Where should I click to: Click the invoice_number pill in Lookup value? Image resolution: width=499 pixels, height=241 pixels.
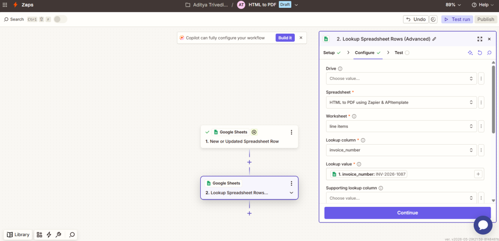tap(369, 174)
